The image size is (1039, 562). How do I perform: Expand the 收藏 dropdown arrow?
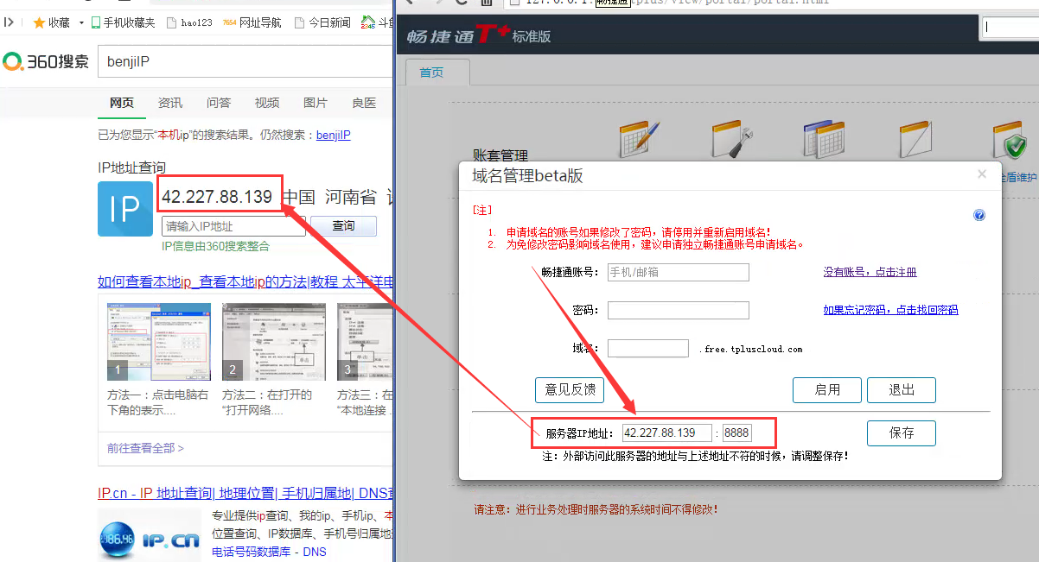click(81, 22)
